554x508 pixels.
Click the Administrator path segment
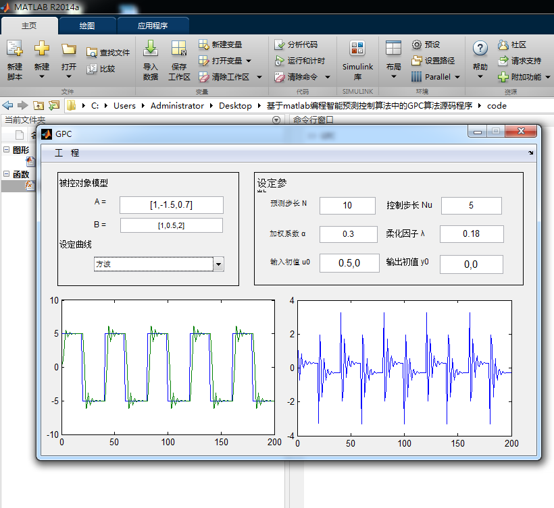(x=177, y=105)
